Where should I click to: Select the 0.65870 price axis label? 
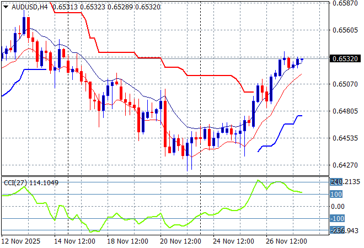[345, 3]
